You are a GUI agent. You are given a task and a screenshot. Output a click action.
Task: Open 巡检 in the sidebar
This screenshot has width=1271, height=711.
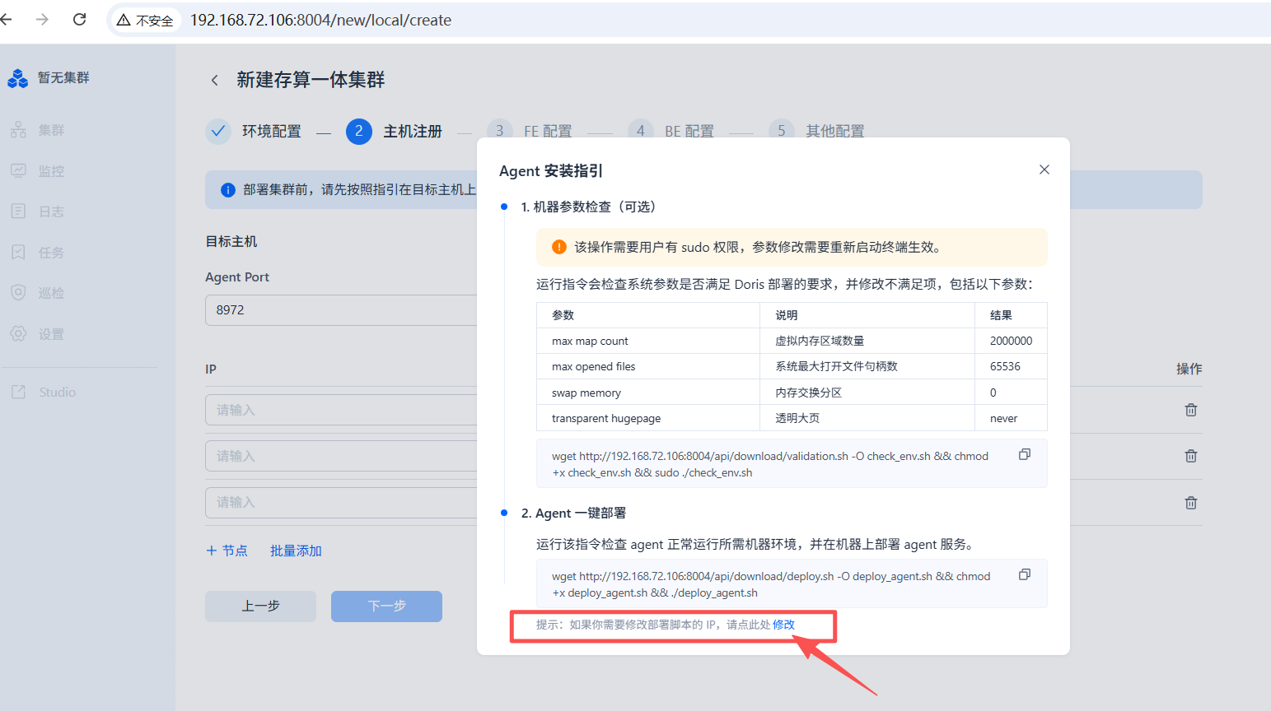pyautogui.click(x=50, y=293)
